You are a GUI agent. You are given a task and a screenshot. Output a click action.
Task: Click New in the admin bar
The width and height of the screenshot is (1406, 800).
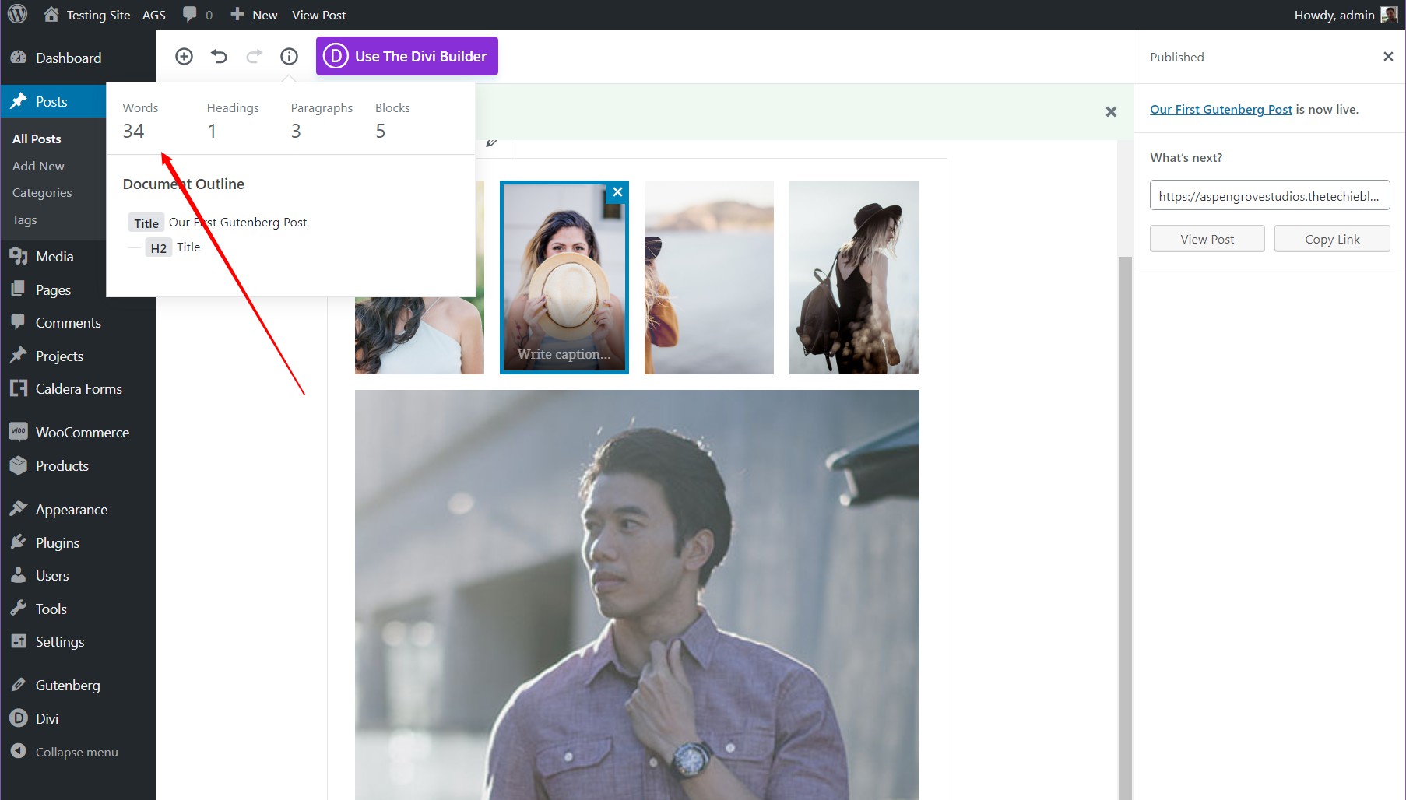(x=254, y=15)
